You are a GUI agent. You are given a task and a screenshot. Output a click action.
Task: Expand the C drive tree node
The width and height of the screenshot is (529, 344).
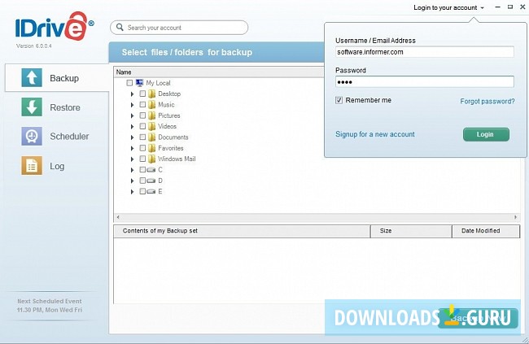pyautogui.click(x=132, y=170)
